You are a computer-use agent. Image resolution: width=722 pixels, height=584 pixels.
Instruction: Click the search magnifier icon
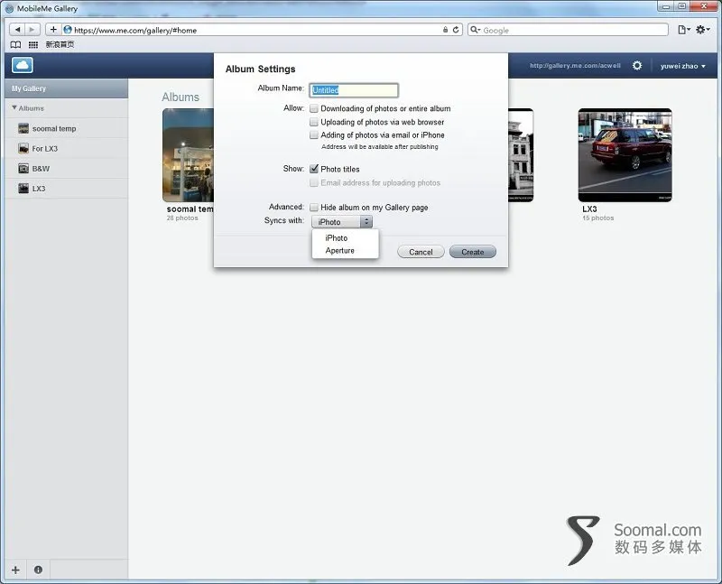pyautogui.click(x=474, y=30)
